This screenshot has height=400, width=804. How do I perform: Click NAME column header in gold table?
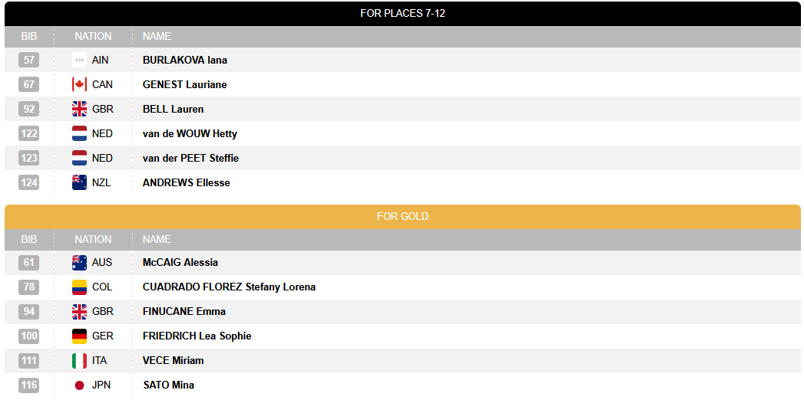pyautogui.click(x=157, y=239)
